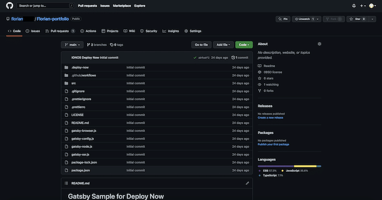The height and width of the screenshot is (200, 382).
Task: Open user avatar profile menu
Action: 373,5
